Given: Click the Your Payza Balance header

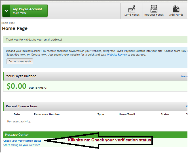Looking at the screenshot, I should 21,76.
